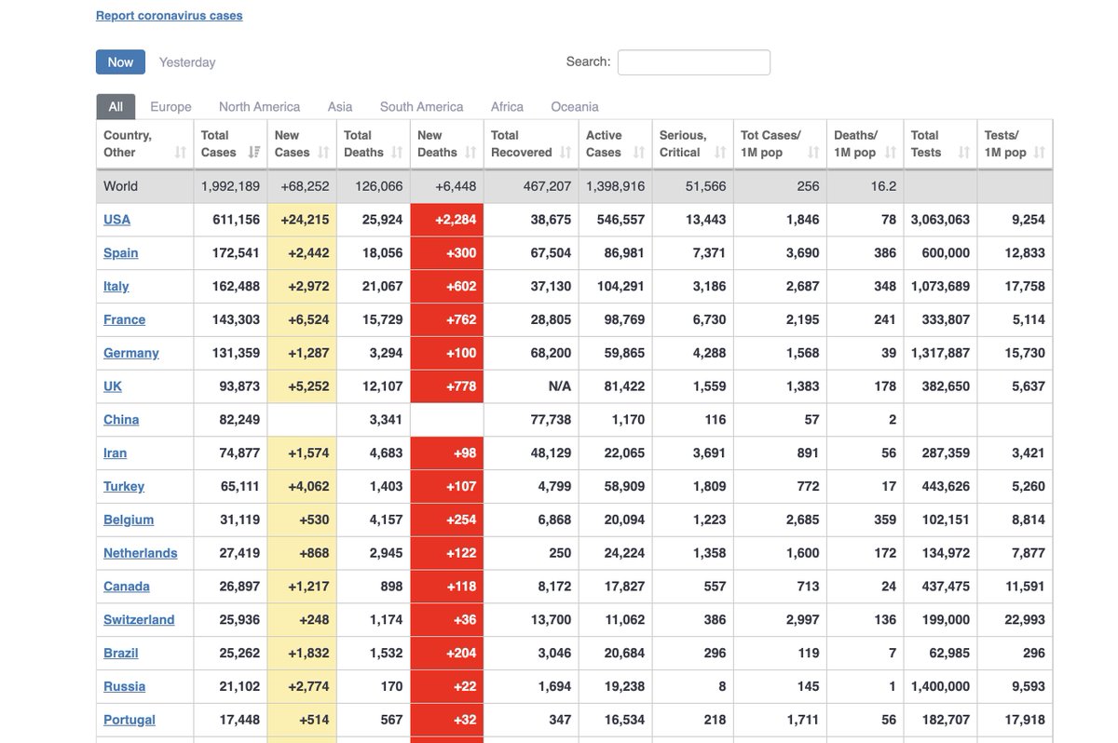
Task: Switch to Yesterday data view
Action: point(187,62)
